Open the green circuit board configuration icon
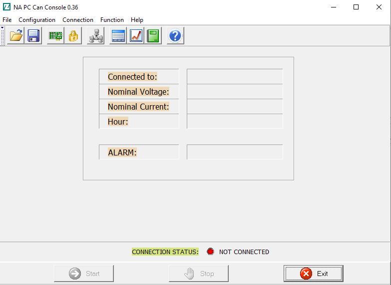 tap(55, 36)
